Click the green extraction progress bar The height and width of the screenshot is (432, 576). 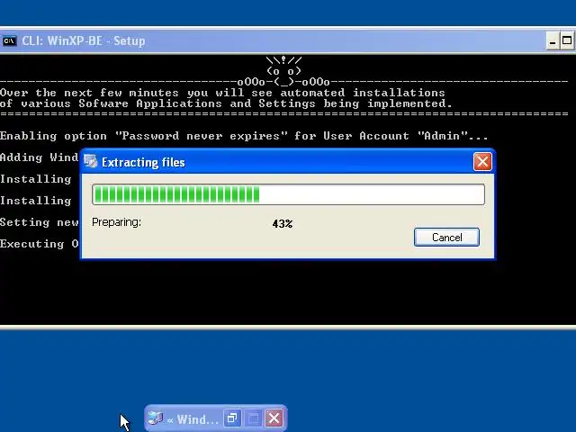pyautogui.click(x=288, y=194)
